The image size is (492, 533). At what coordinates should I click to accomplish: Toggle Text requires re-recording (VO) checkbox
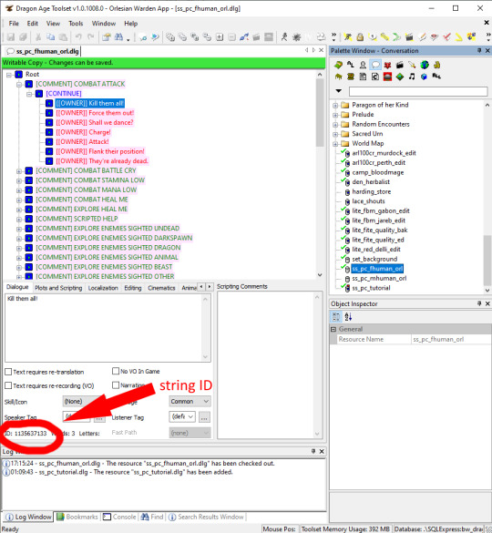coord(8,385)
